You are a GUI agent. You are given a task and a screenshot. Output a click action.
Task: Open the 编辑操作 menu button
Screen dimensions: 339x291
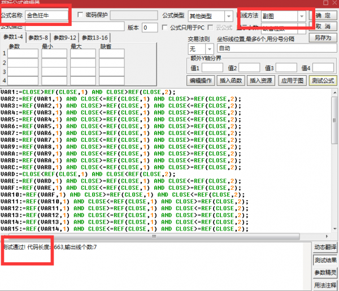[201, 80]
